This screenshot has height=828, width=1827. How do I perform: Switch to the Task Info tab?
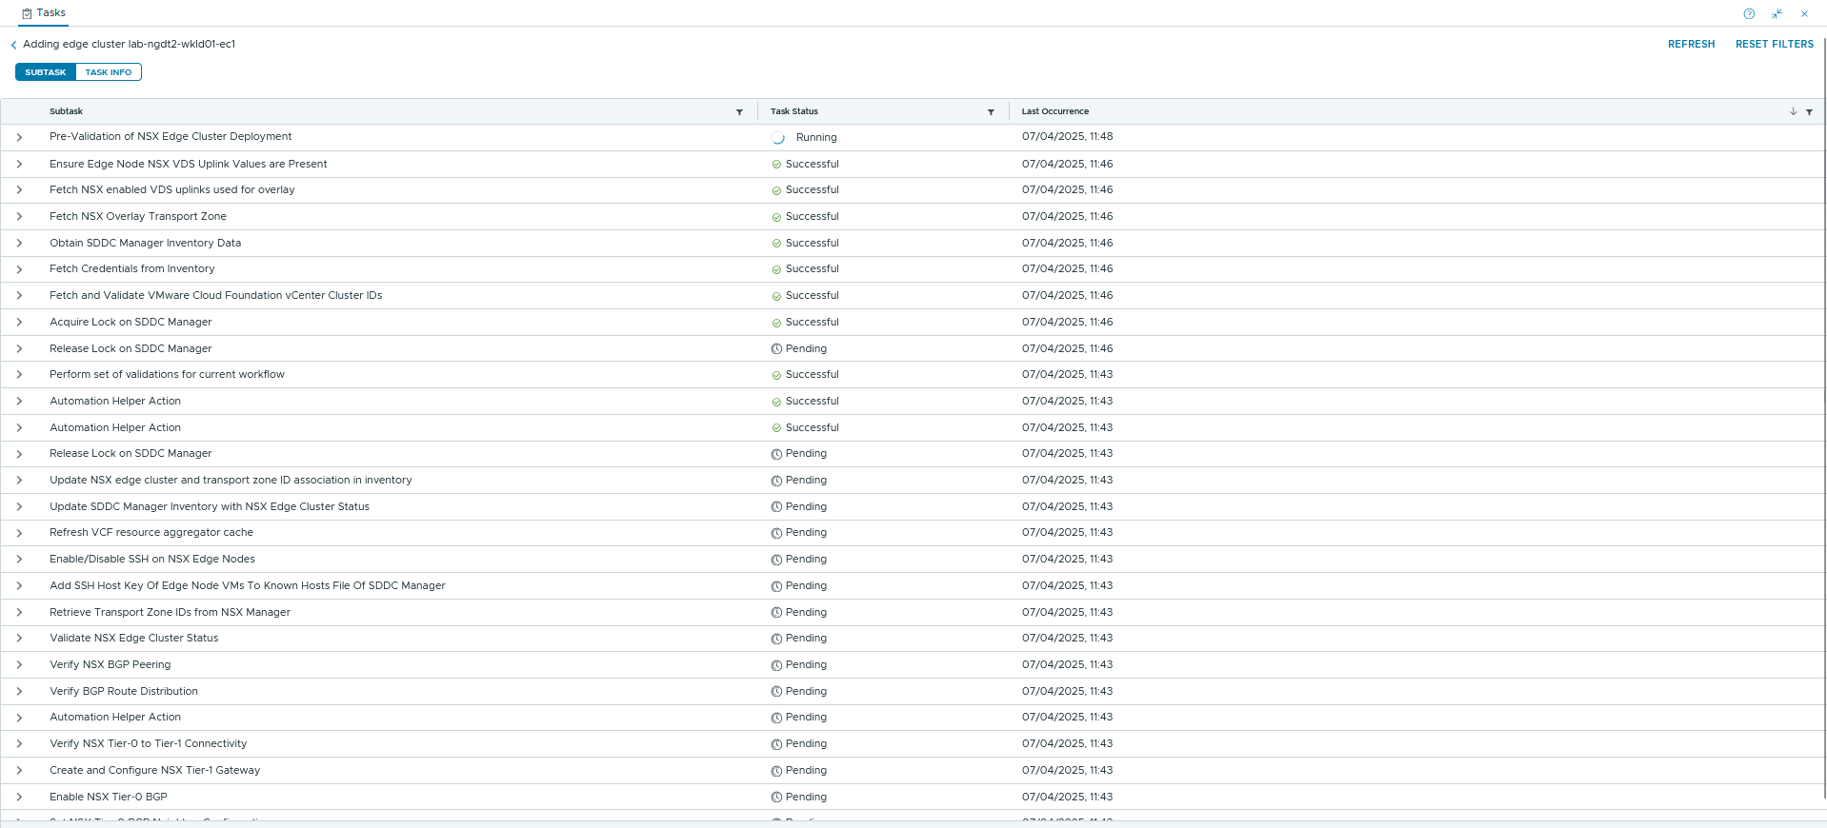[x=109, y=72]
